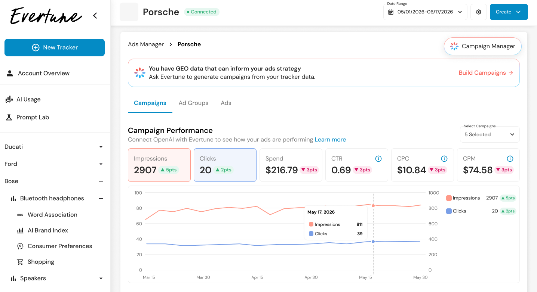The width and height of the screenshot is (537, 292).
Task: Click the Build Campaigns link
Action: click(486, 73)
